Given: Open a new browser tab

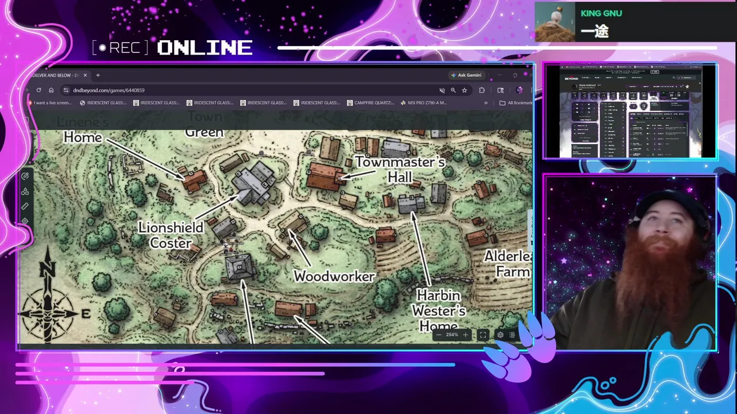Looking at the screenshot, I should [98, 75].
